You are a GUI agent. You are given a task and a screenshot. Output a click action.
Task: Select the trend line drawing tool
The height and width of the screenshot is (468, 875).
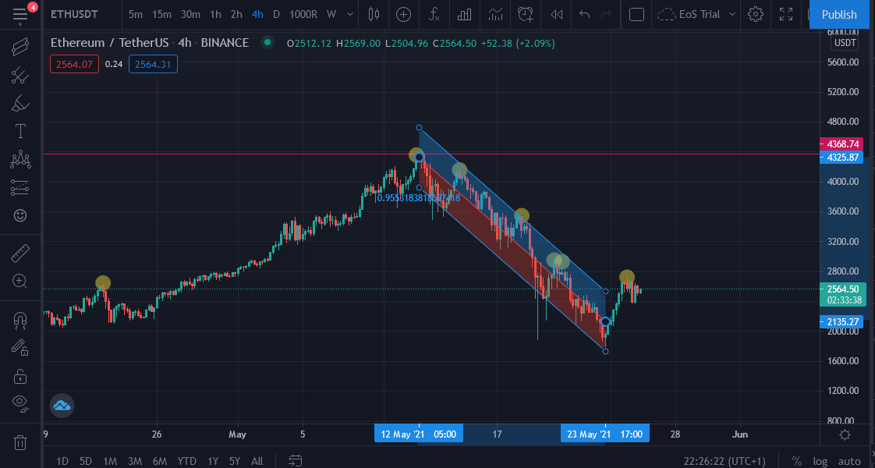click(x=20, y=47)
